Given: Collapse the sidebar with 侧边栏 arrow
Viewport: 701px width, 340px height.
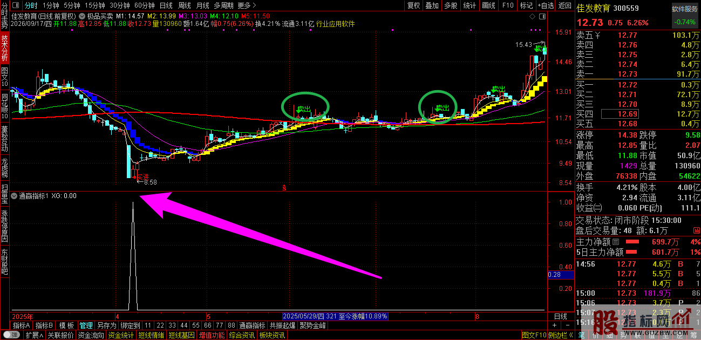Looking at the screenshot, I should [x=561, y=335].
